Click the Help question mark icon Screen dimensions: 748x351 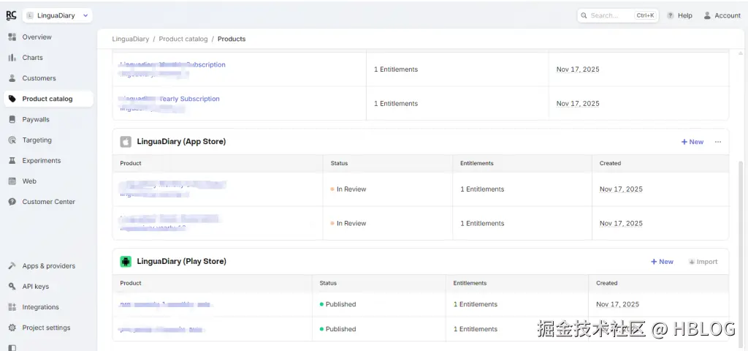(x=671, y=15)
